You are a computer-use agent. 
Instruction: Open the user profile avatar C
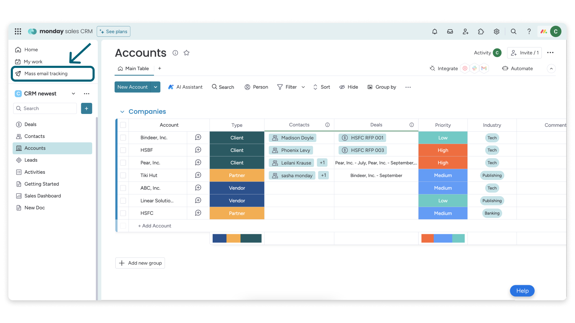[556, 31]
